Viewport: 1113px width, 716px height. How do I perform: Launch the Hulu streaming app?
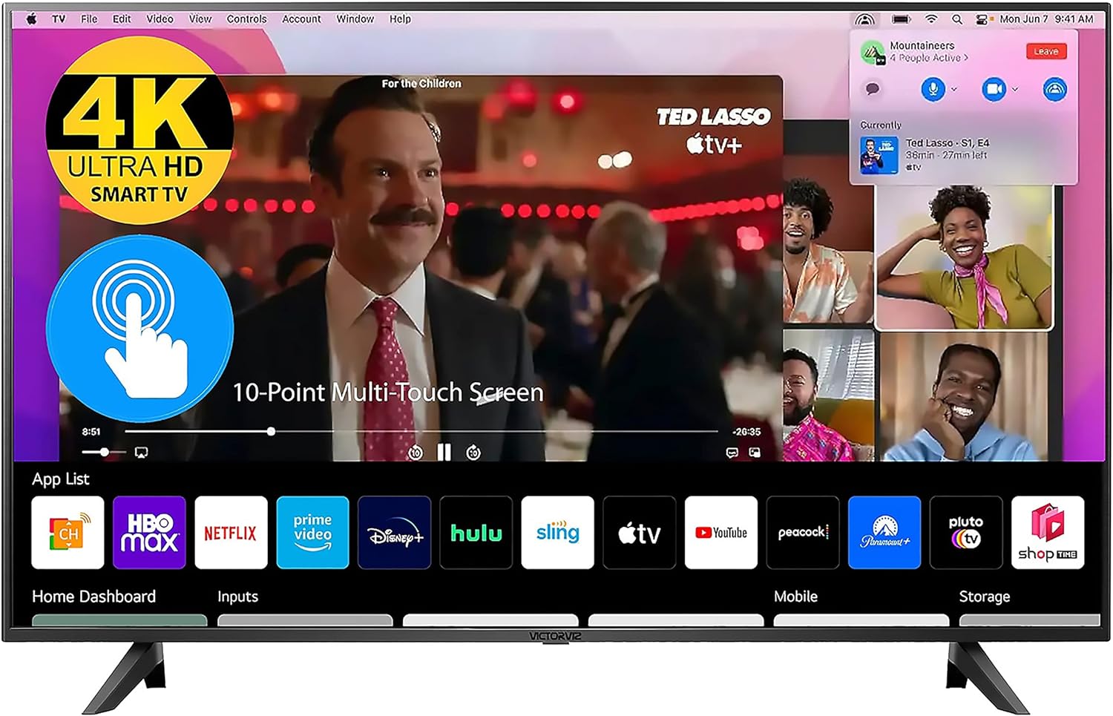476,532
